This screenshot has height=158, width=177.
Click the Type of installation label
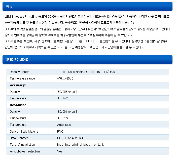click(x=22, y=145)
